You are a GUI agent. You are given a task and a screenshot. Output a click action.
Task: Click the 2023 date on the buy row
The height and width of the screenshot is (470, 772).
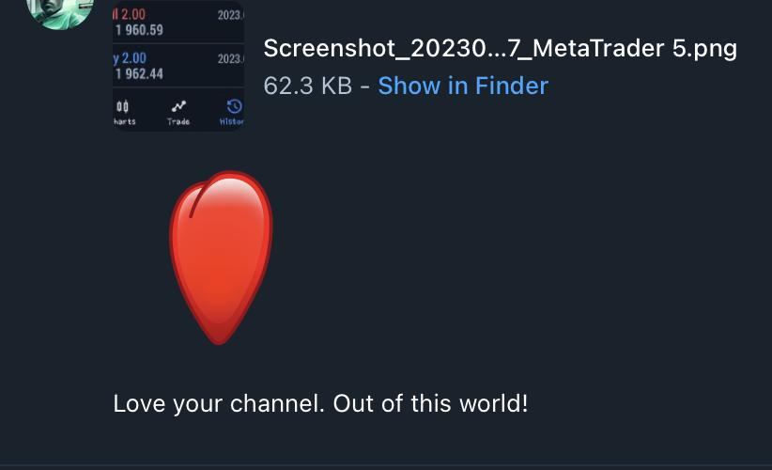(231, 59)
